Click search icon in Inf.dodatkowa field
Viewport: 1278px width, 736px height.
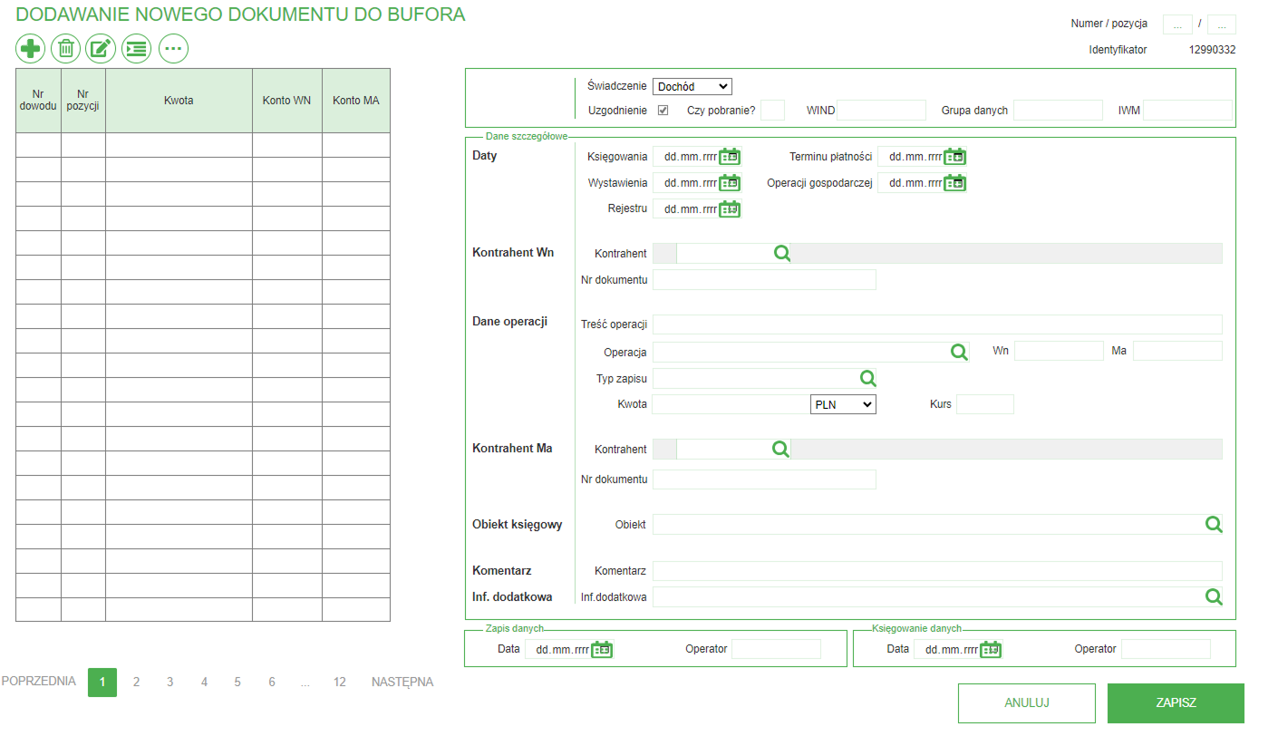pos(1213,596)
